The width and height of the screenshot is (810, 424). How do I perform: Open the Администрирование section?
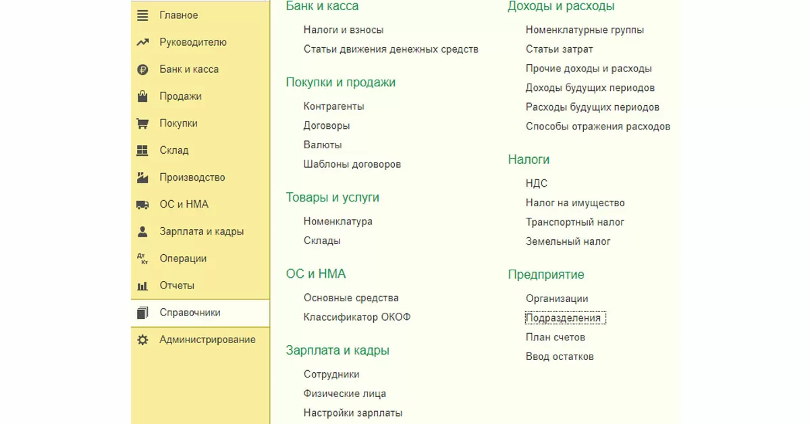(207, 340)
